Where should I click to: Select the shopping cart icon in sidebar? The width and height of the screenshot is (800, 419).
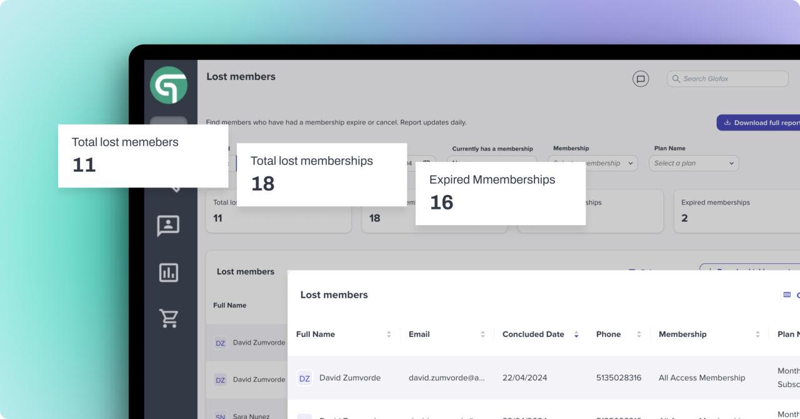coord(167,319)
